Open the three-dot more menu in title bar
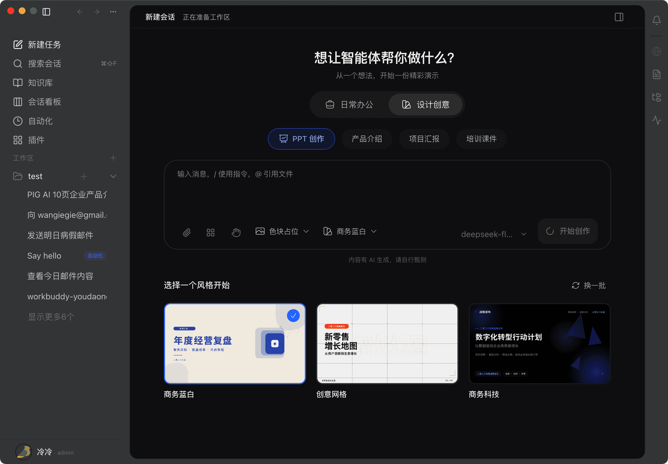The width and height of the screenshot is (668, 464). tap(113, 12)
